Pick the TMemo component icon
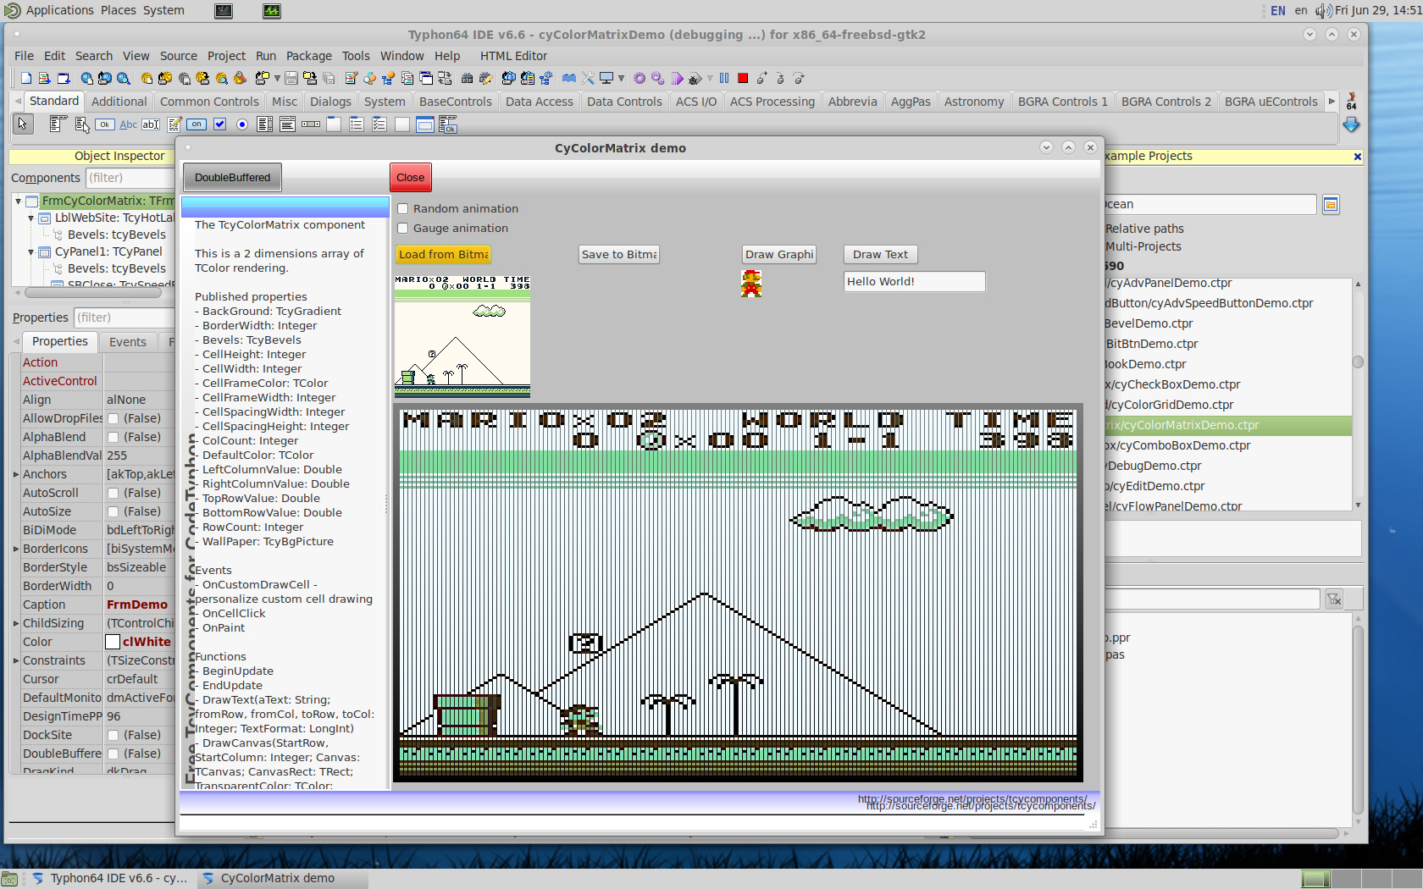 click(174, 124)
